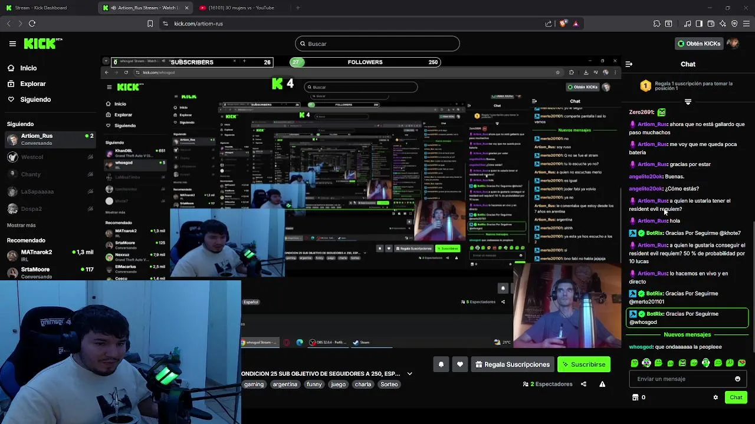The image size is (755, 424).
Task: Open the emoji picker in message box
Action: [737, 379]
